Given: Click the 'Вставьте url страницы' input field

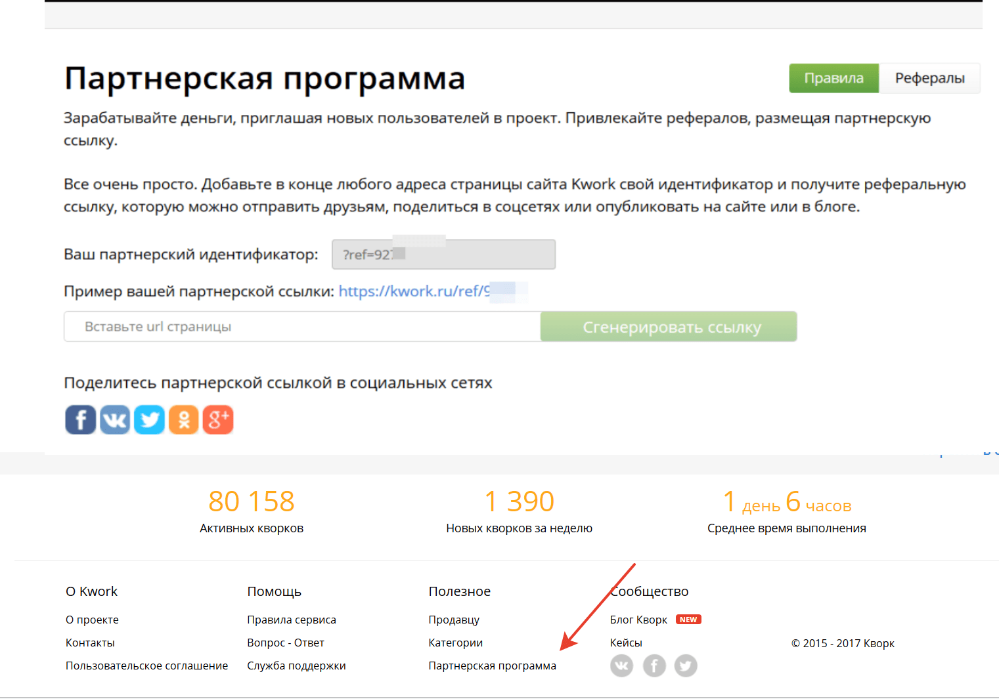Looking at the screenshot, I should [302, 327].
